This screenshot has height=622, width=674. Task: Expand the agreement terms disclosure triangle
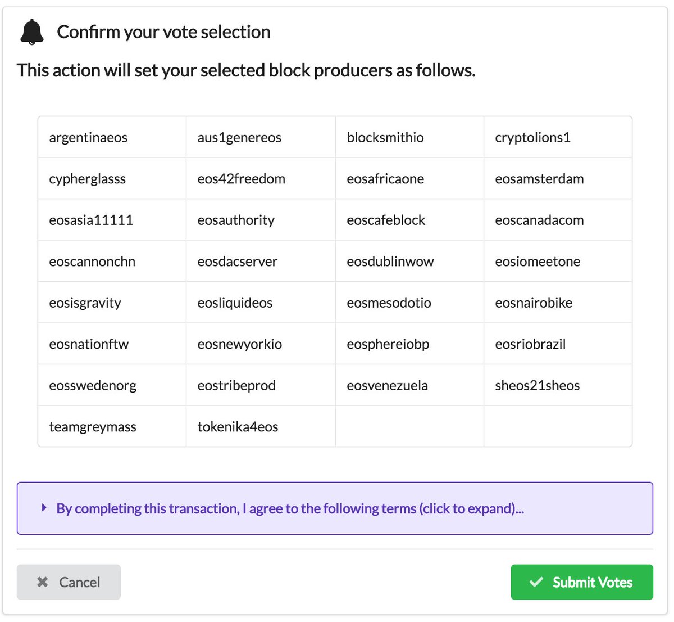coord(44,508)
